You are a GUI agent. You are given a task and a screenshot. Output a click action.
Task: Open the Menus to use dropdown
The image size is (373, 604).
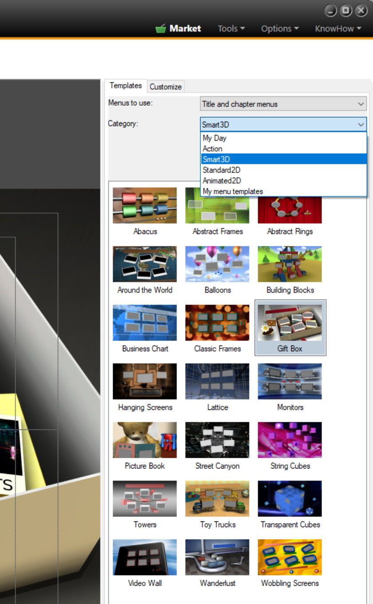283,104
